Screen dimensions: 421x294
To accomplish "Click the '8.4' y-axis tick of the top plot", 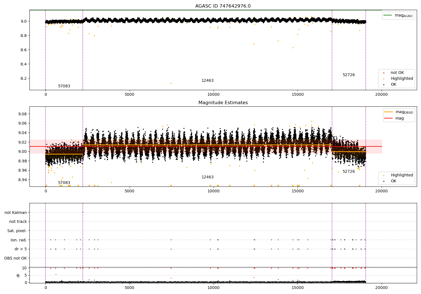I will (x=24, y=64).
